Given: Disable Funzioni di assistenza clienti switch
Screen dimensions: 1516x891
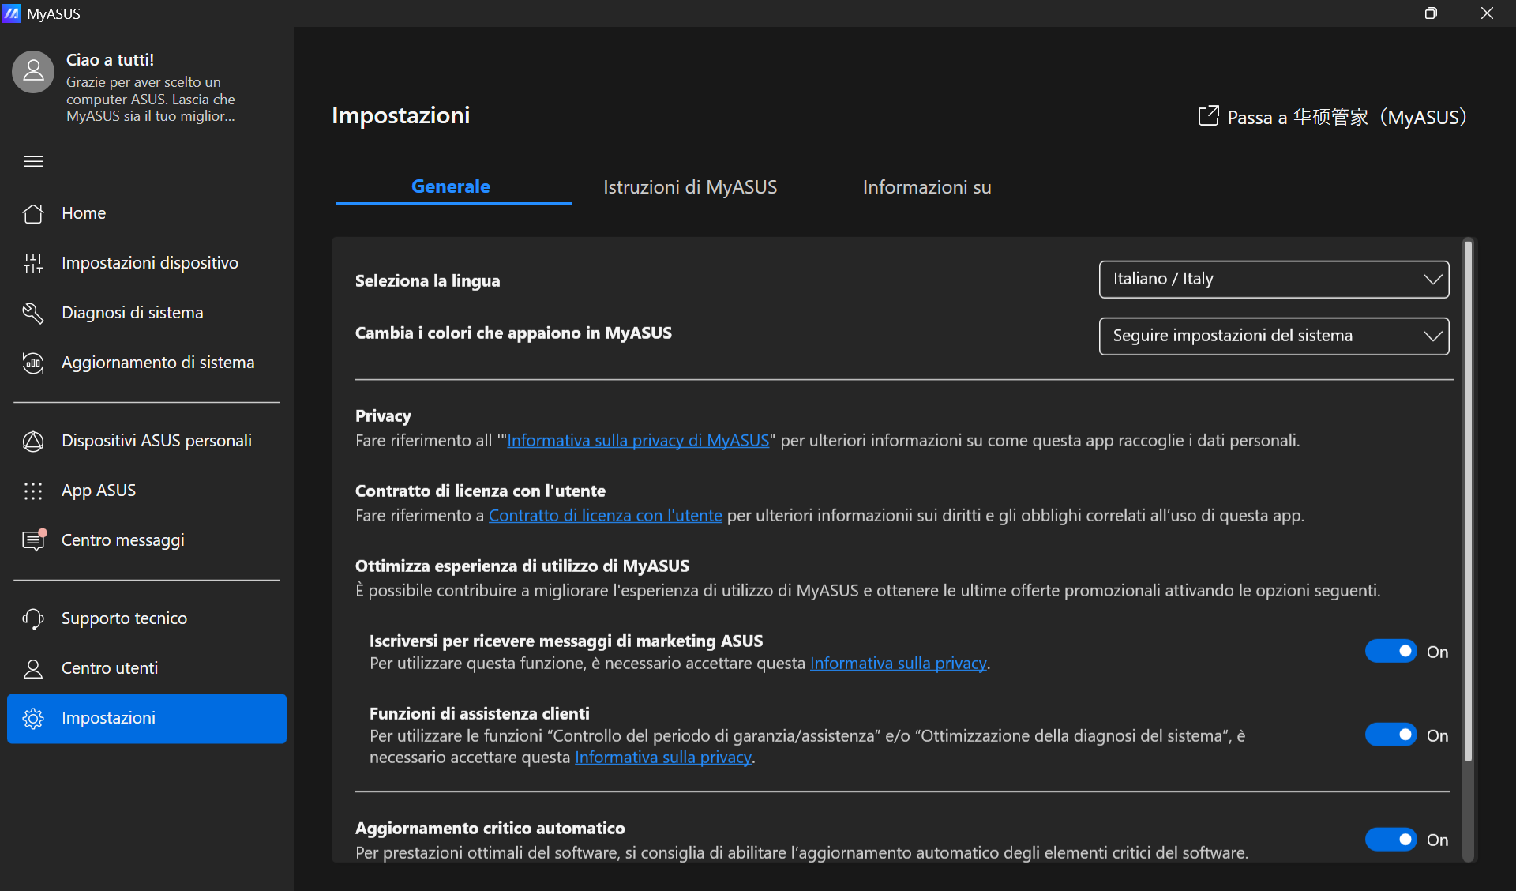Looking at the screenshot, I should pos(1390,735).
